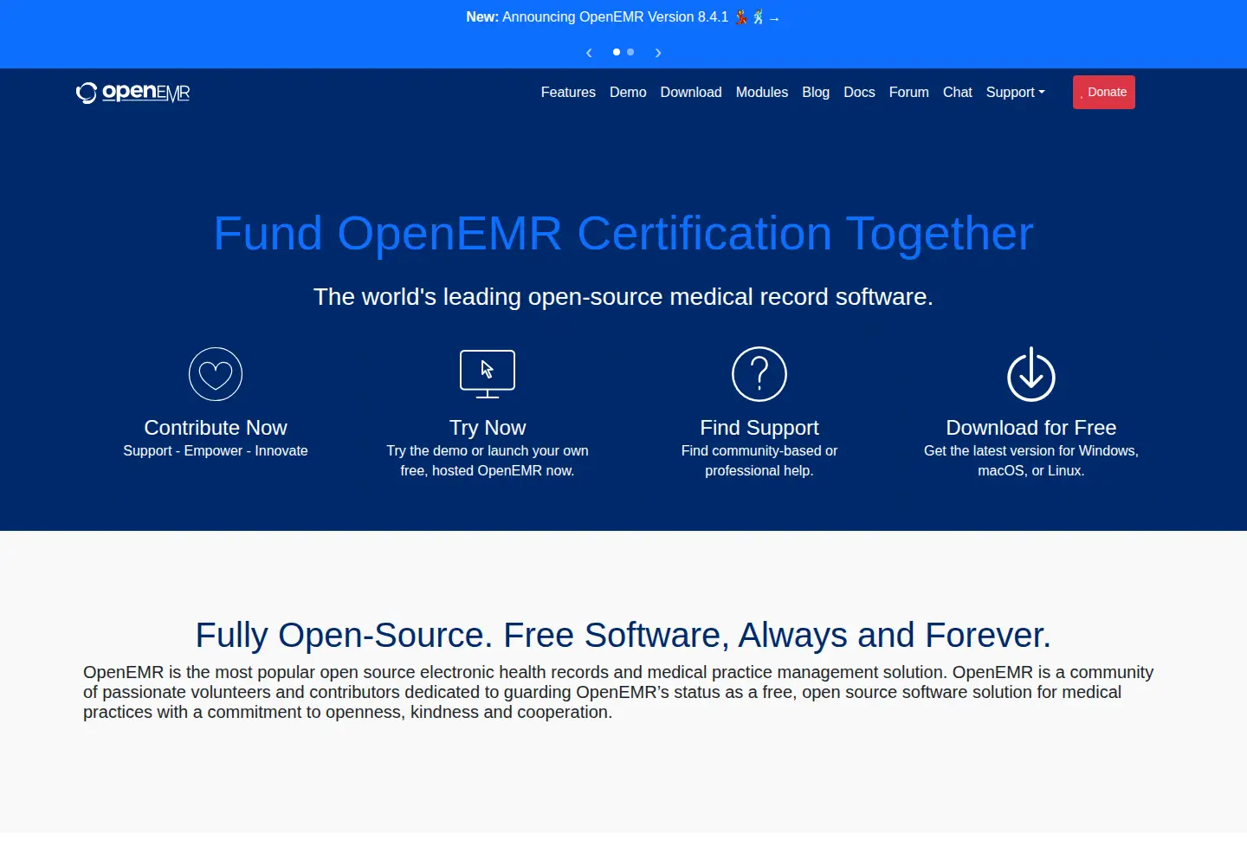Viewport: 1247px width, 866px height.
Task: Go to previous announcement with left chevron
Action: pyautogui.click(x=589, y=53)
